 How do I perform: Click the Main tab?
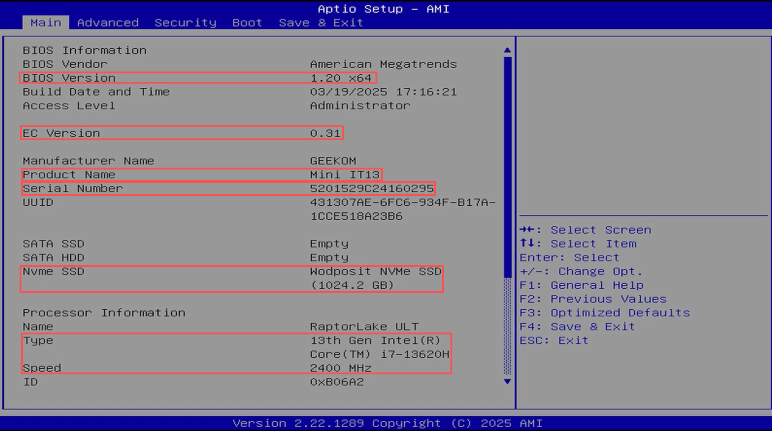point(46,23)
